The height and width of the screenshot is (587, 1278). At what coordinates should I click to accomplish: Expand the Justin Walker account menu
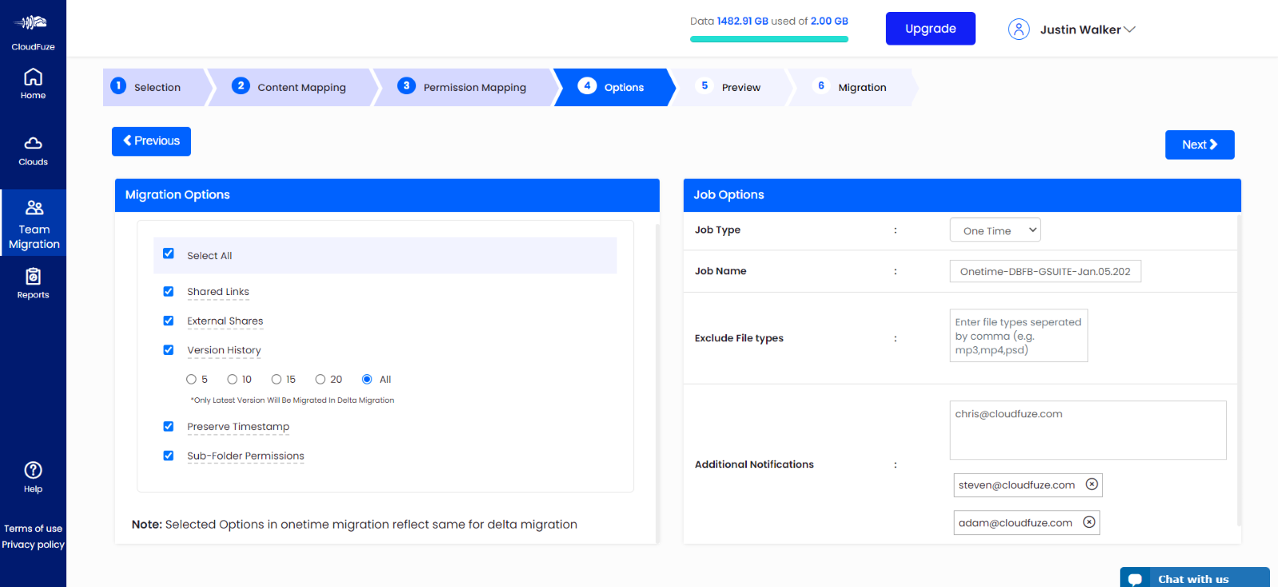1087,30
